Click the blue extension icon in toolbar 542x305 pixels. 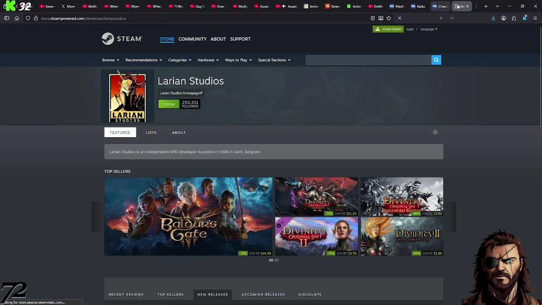tap(524, 18)
